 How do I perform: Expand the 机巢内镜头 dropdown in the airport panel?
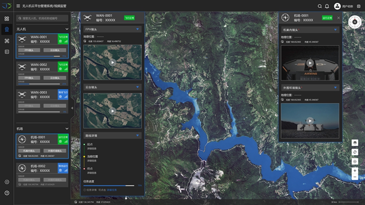tap(335, 30)
